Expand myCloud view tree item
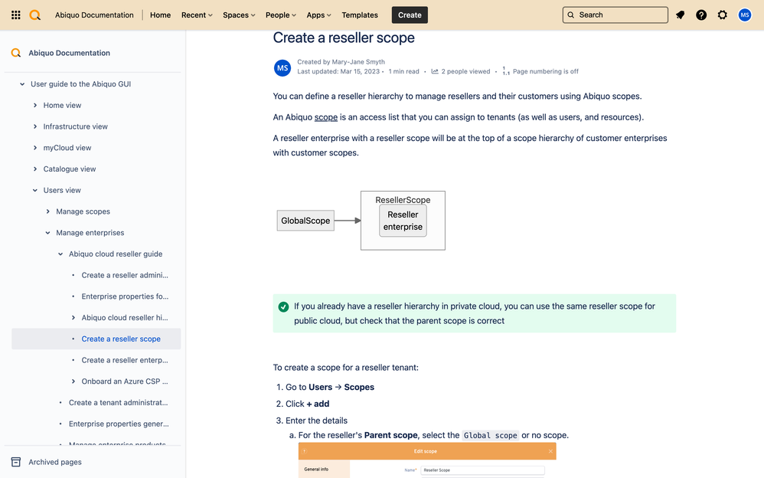The image size is (764, 478). point(35,148)
